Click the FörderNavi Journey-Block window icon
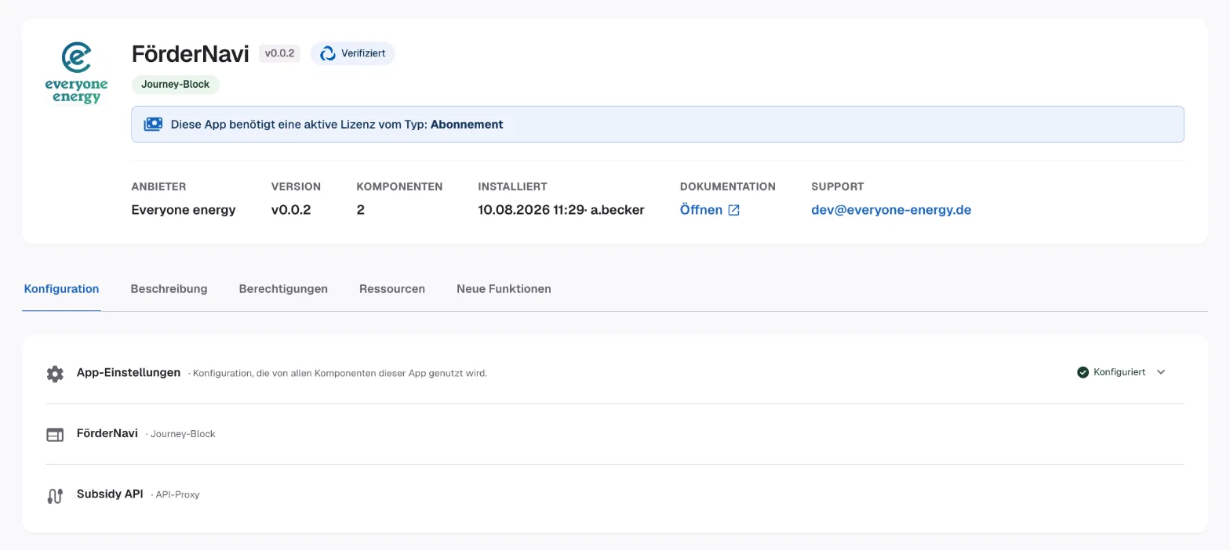 55,434
